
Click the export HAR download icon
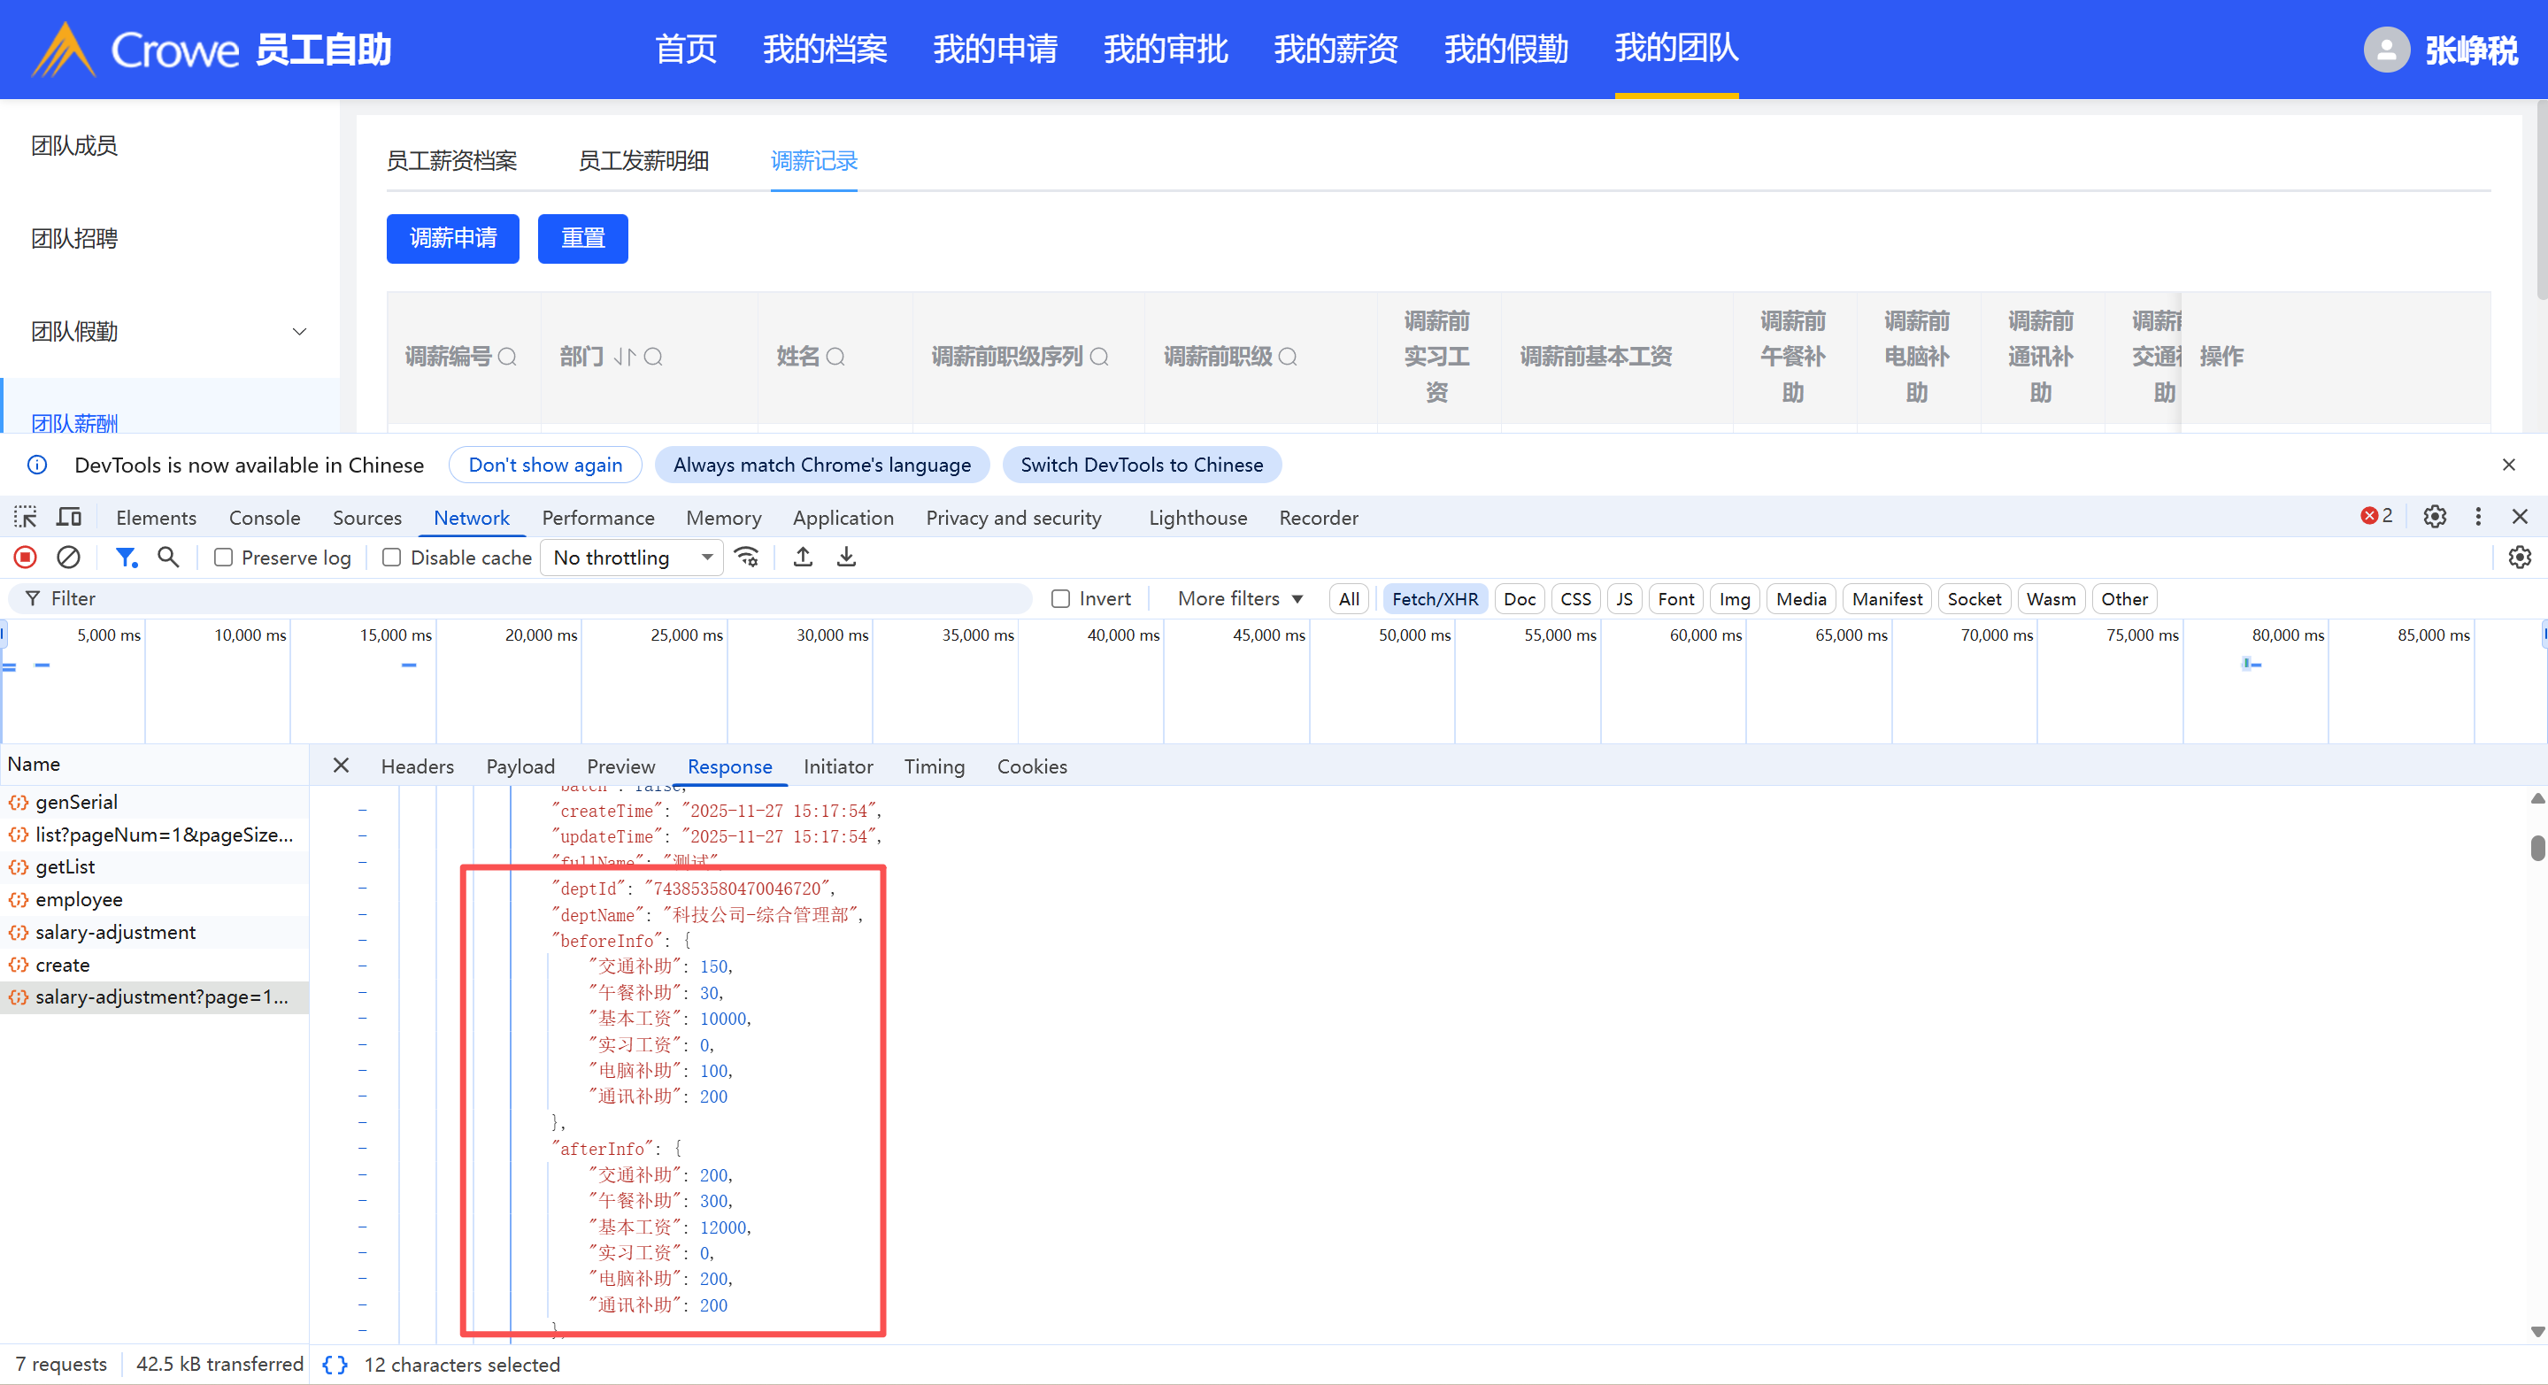pyautogui.click(x=846, y=557)
